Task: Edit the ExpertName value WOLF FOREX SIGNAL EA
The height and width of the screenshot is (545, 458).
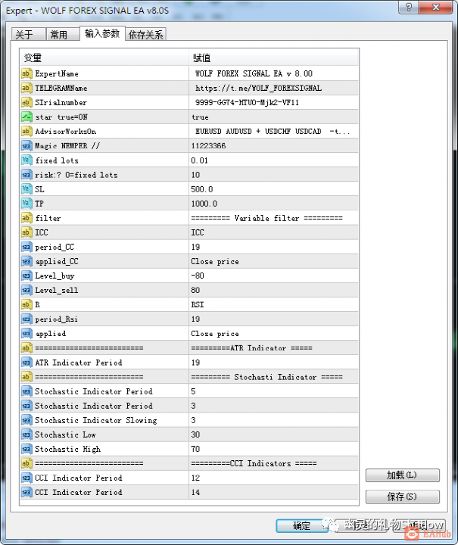Action: pyautogui.click(x=273, y=73)
